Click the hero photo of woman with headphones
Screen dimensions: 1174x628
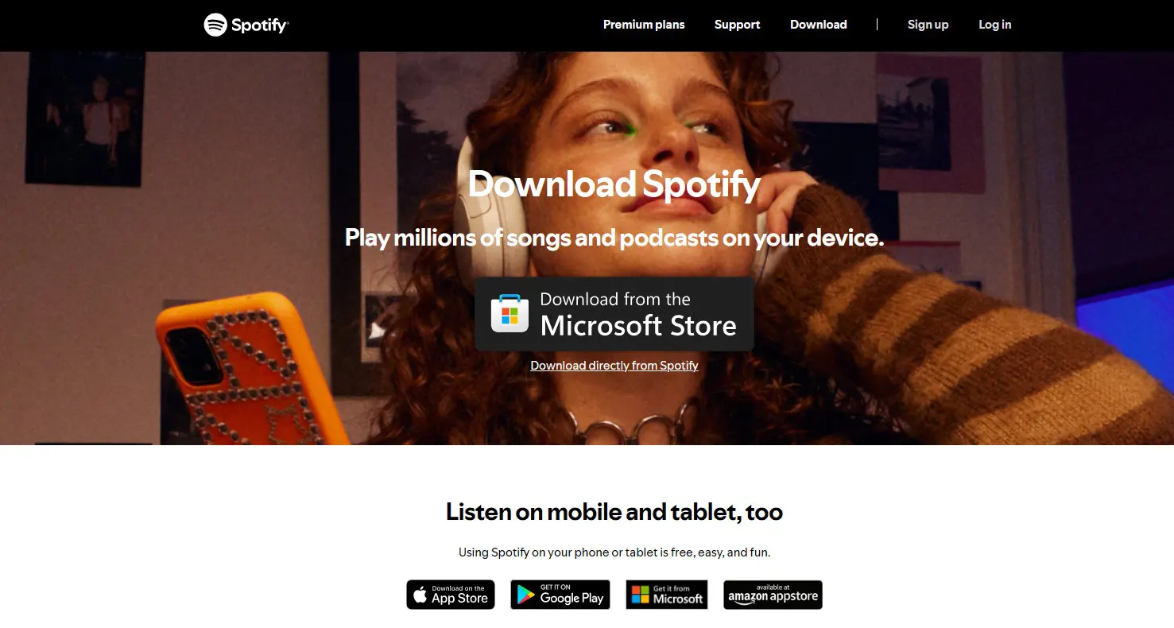[x=587, y=248]
